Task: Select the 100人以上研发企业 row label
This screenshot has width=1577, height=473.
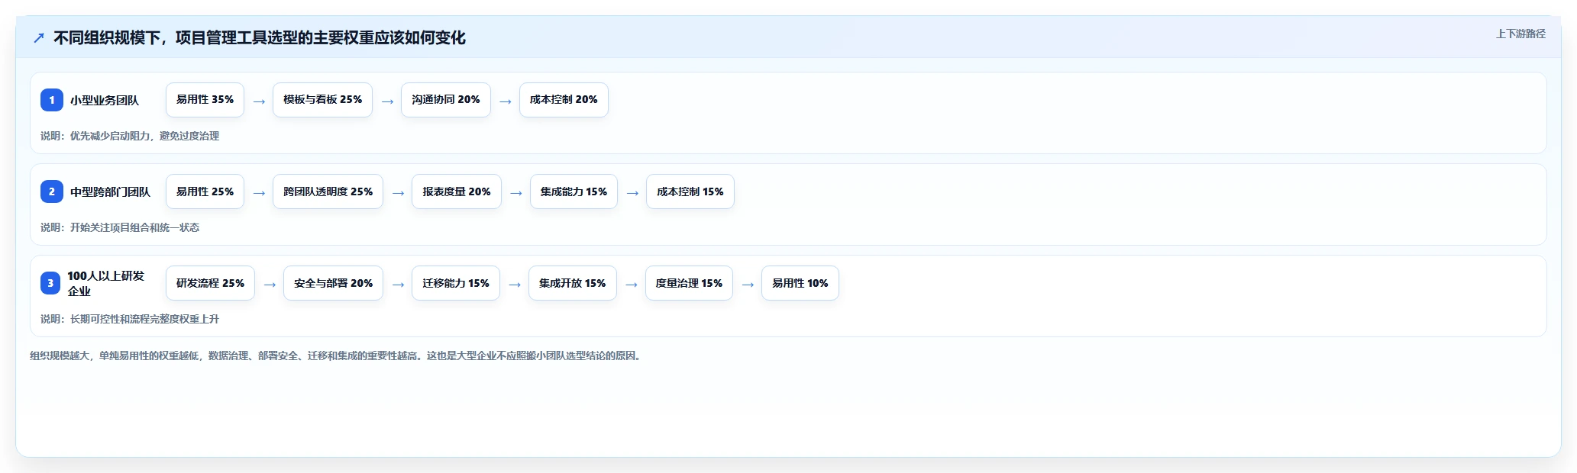Action: [x=105, y=283]
